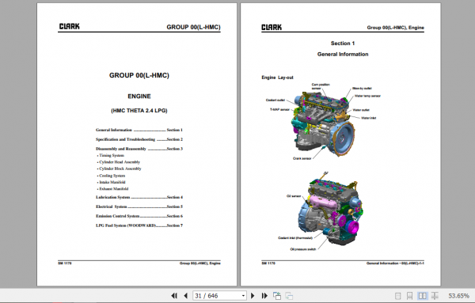Click the previous view icon
The height and width of the screenshot is (303, 475).
click(x=277, y=296)
